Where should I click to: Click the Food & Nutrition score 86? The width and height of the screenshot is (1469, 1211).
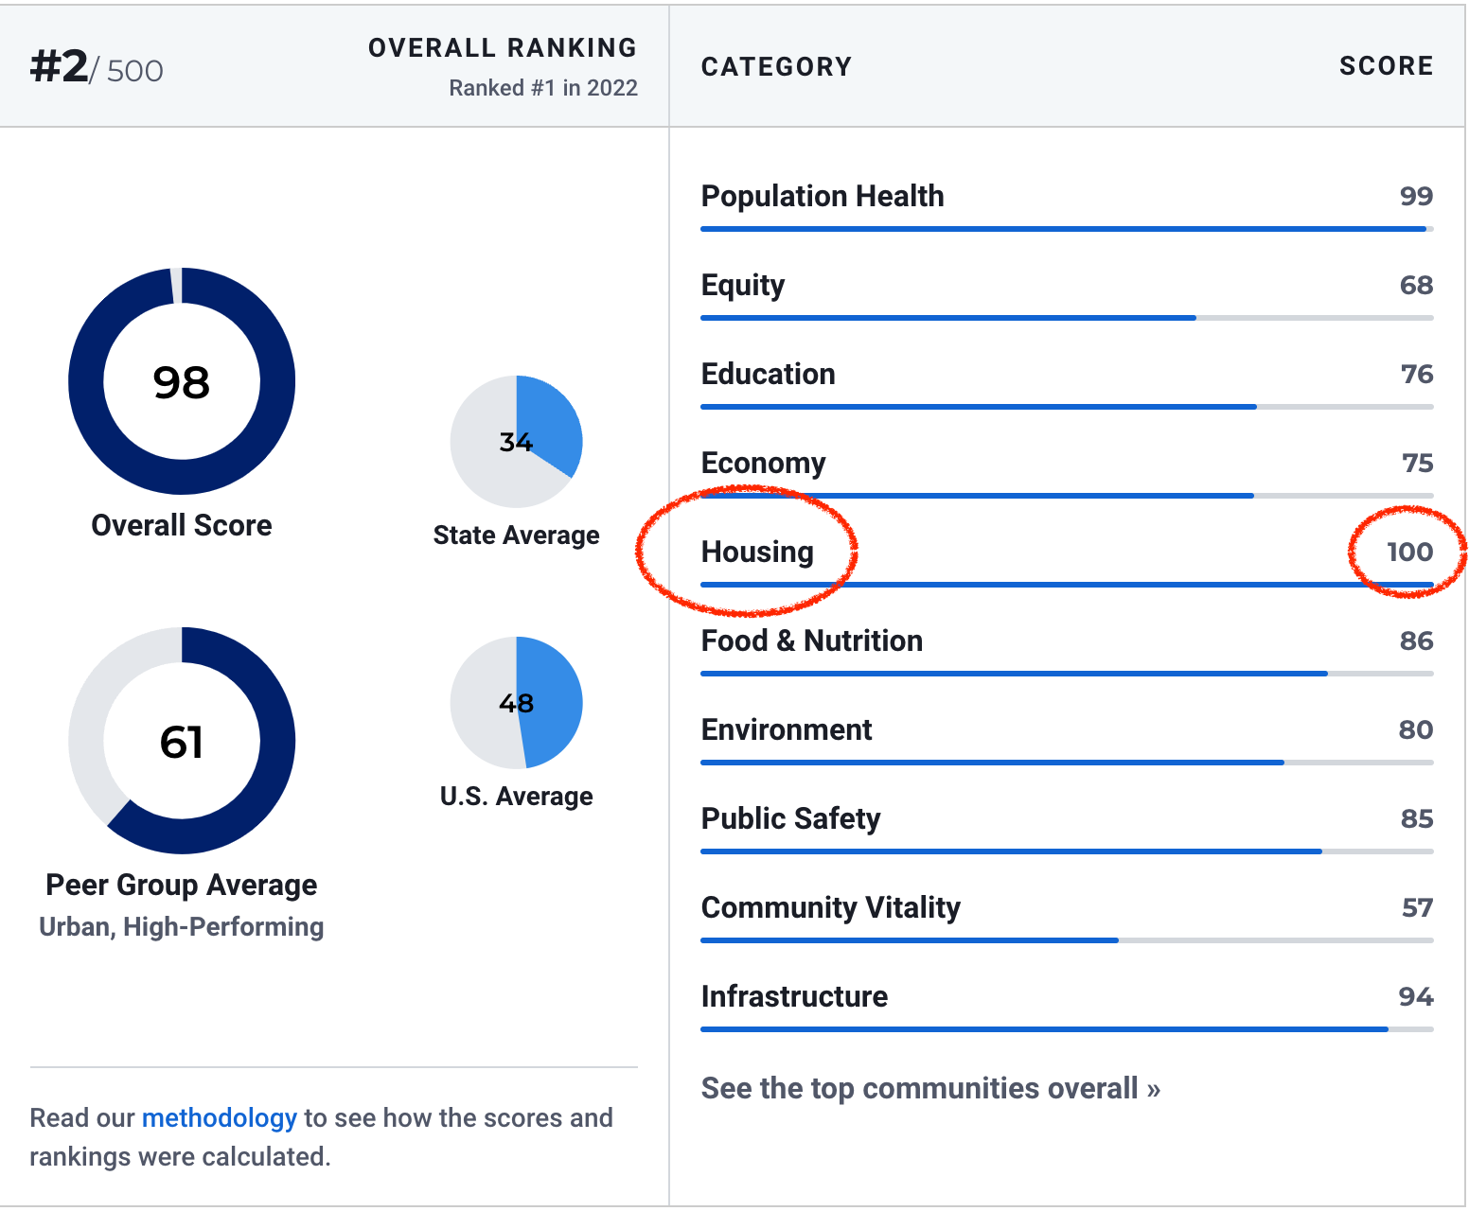click(1416, 641)
